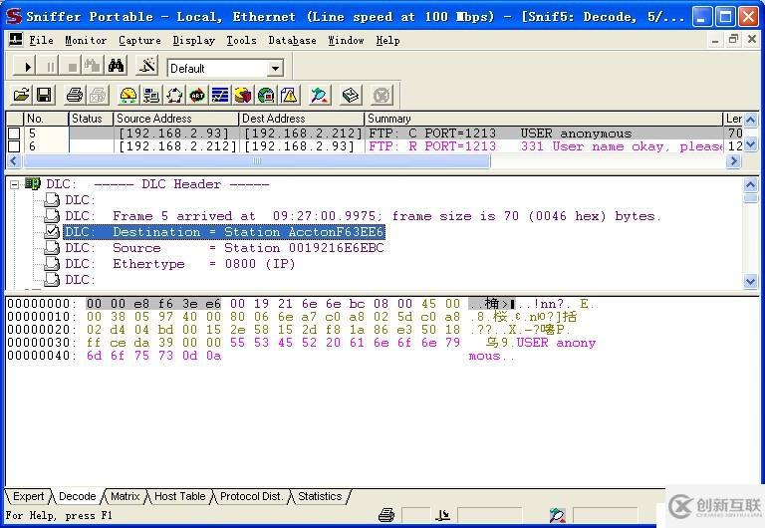Open the Default filter dropdown
The height and width of the screenshot is (528, 765).
[275, 69]
